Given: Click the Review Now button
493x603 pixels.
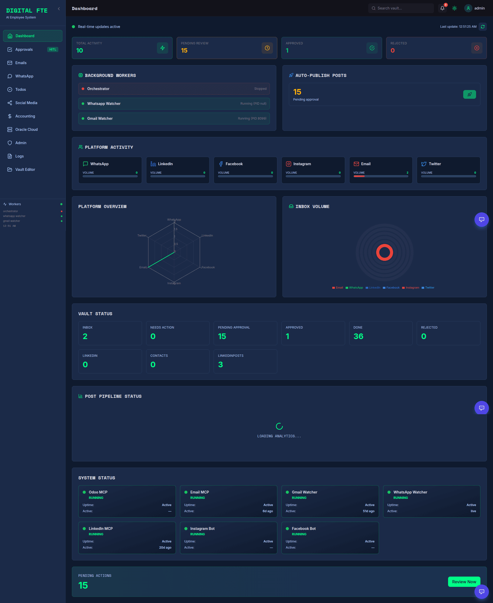Looking at the screenshot, I should point(464,582).
